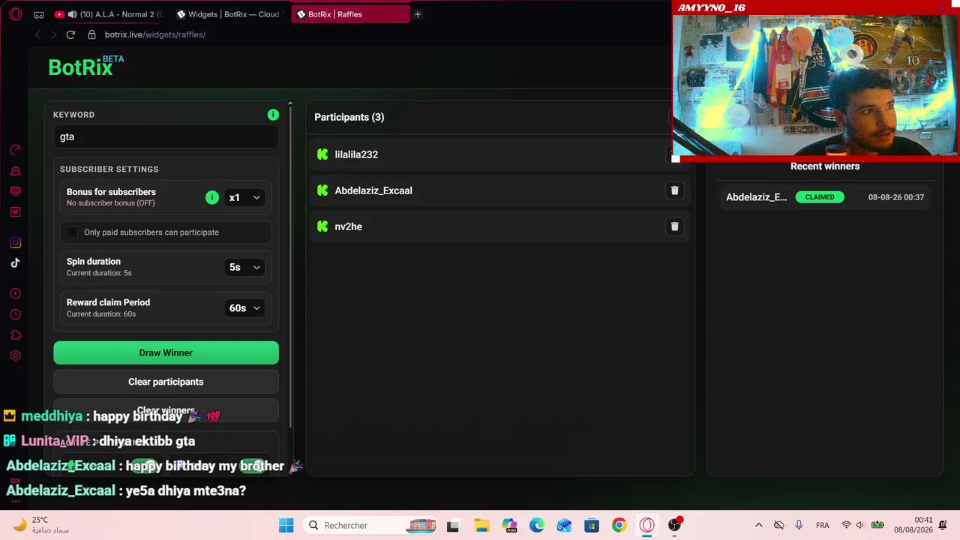The width and height of the screenshot is (960, 540).
Task: Open the Outlook taskbar icon
Action: [x=564, y=525]
